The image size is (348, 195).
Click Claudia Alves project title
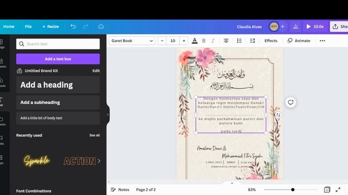249,27
